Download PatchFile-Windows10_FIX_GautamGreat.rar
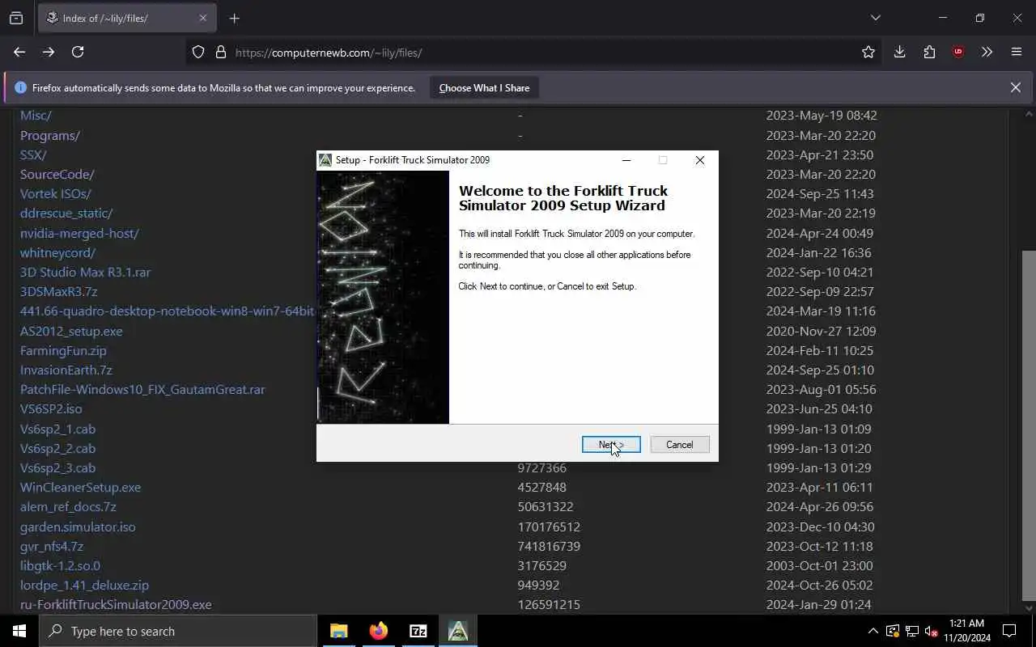The width and height of the screenshot is (1036, 647). click(x=142, y=390)
